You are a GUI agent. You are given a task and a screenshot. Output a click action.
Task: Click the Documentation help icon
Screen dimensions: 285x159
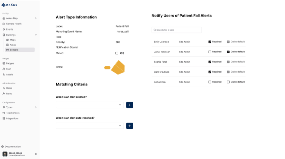point(3,147)
